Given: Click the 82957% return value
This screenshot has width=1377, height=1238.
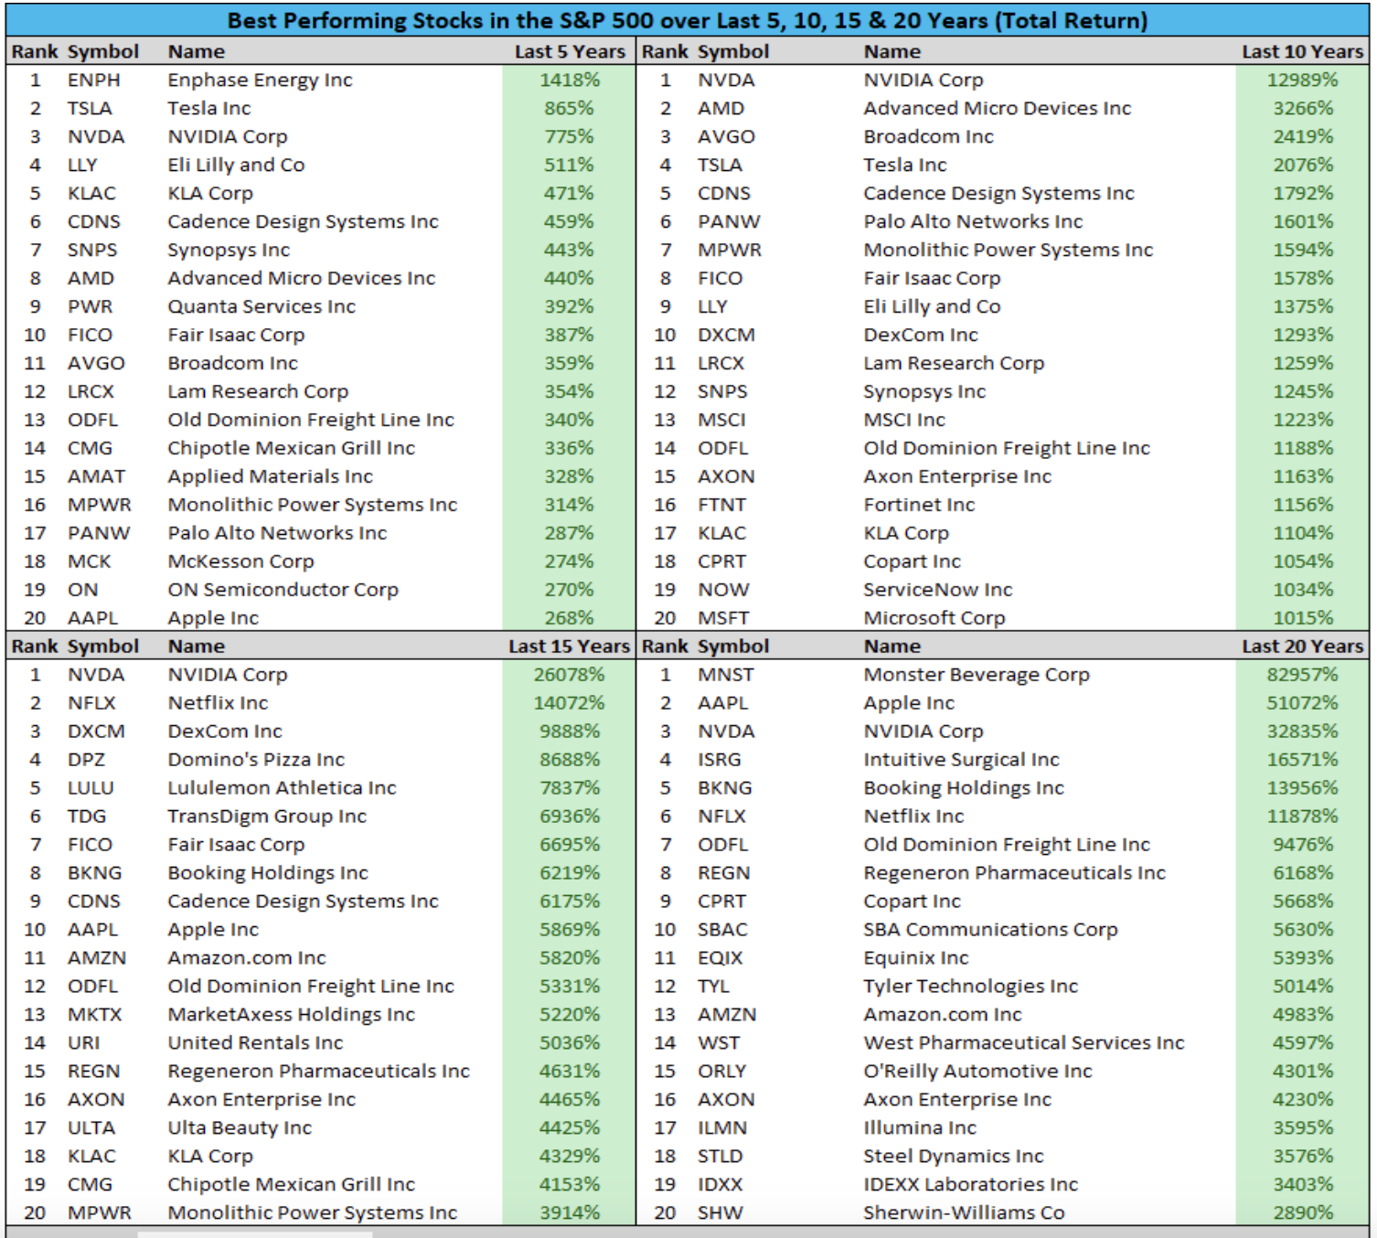Looking at the screenshot, I should coord(1302,674).
